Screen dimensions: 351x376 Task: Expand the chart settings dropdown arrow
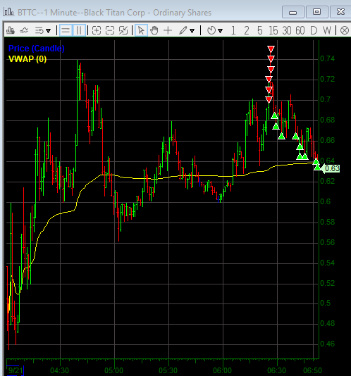pos(49,31)
